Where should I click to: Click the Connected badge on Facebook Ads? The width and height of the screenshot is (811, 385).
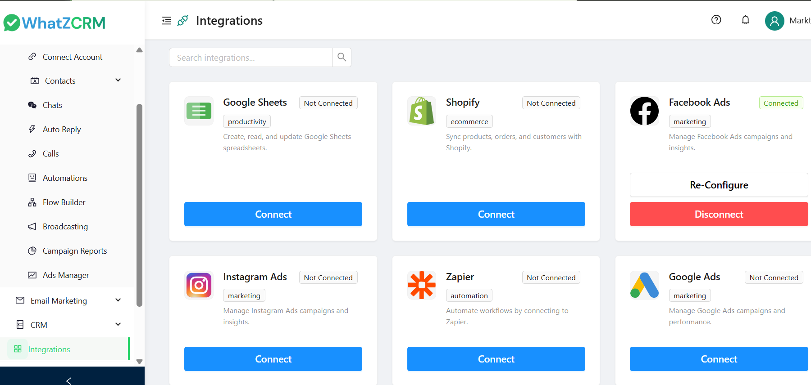point(781,103)
